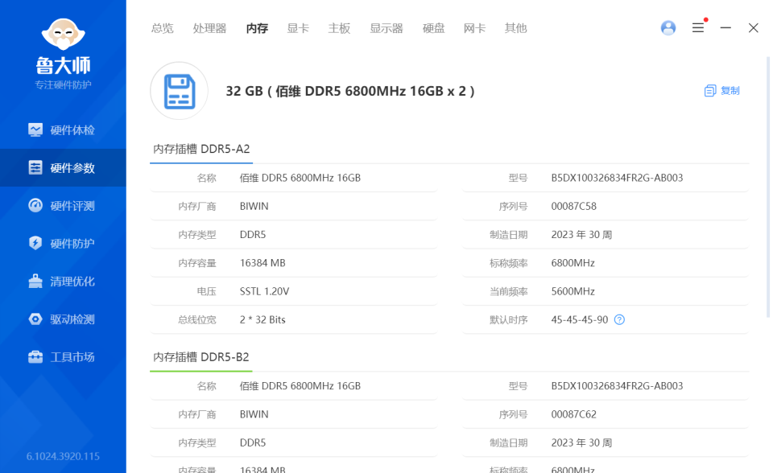Open 硬件体检 in the sidebar

[x=63, y=130]
